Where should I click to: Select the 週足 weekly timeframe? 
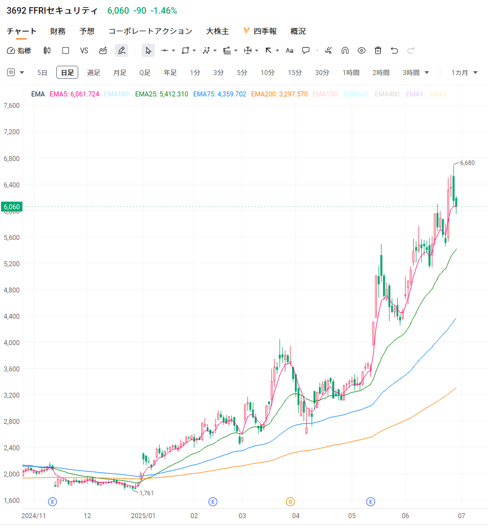94,72
